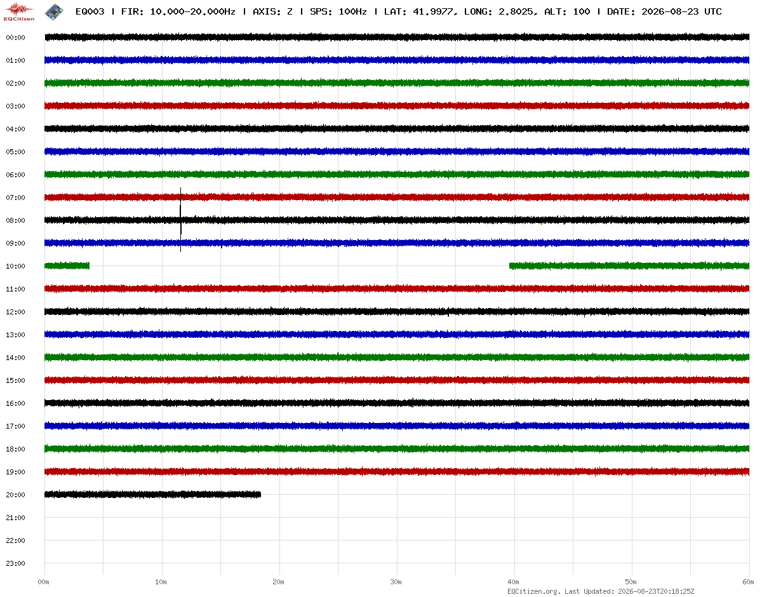The height and width of the screenshot is (597, 762).
Task: Click the 60m minute axis label
Action: point(749,582)
